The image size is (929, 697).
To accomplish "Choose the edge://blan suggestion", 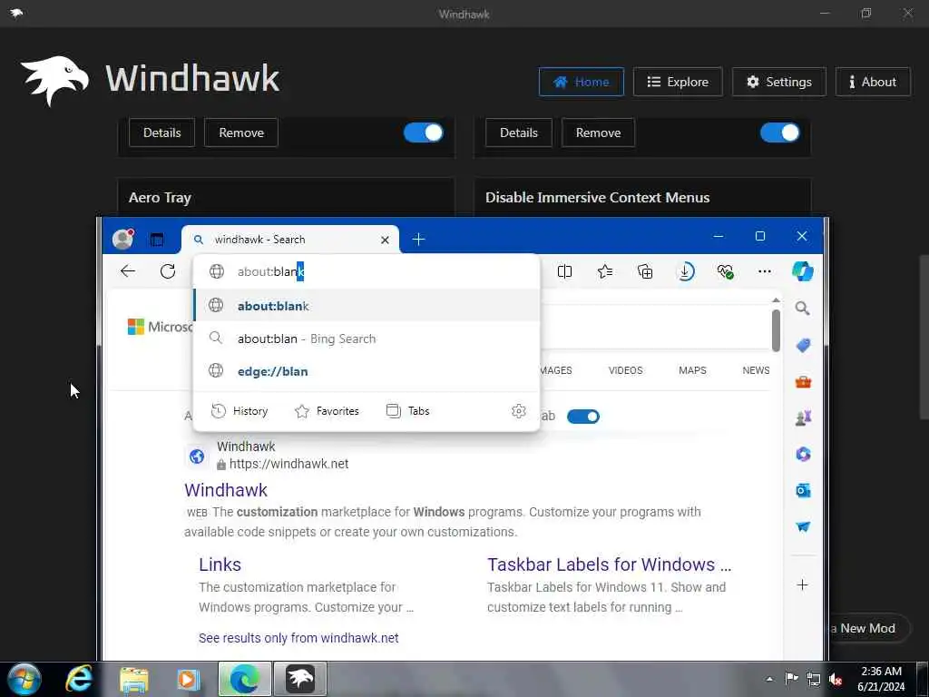I will coord(367,371).
